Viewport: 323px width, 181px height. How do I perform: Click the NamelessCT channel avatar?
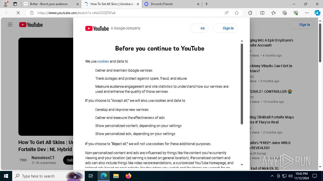tap(23, 160)
